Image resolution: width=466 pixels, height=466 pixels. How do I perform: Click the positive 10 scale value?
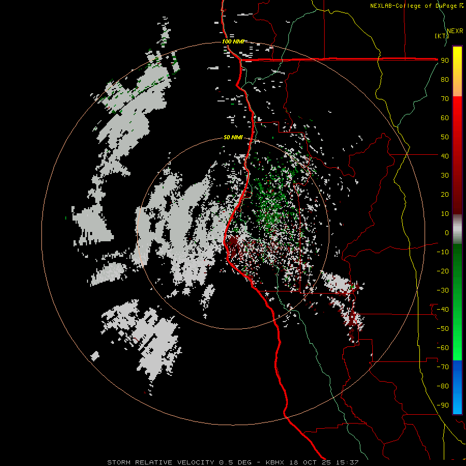(x=445, y=214)
